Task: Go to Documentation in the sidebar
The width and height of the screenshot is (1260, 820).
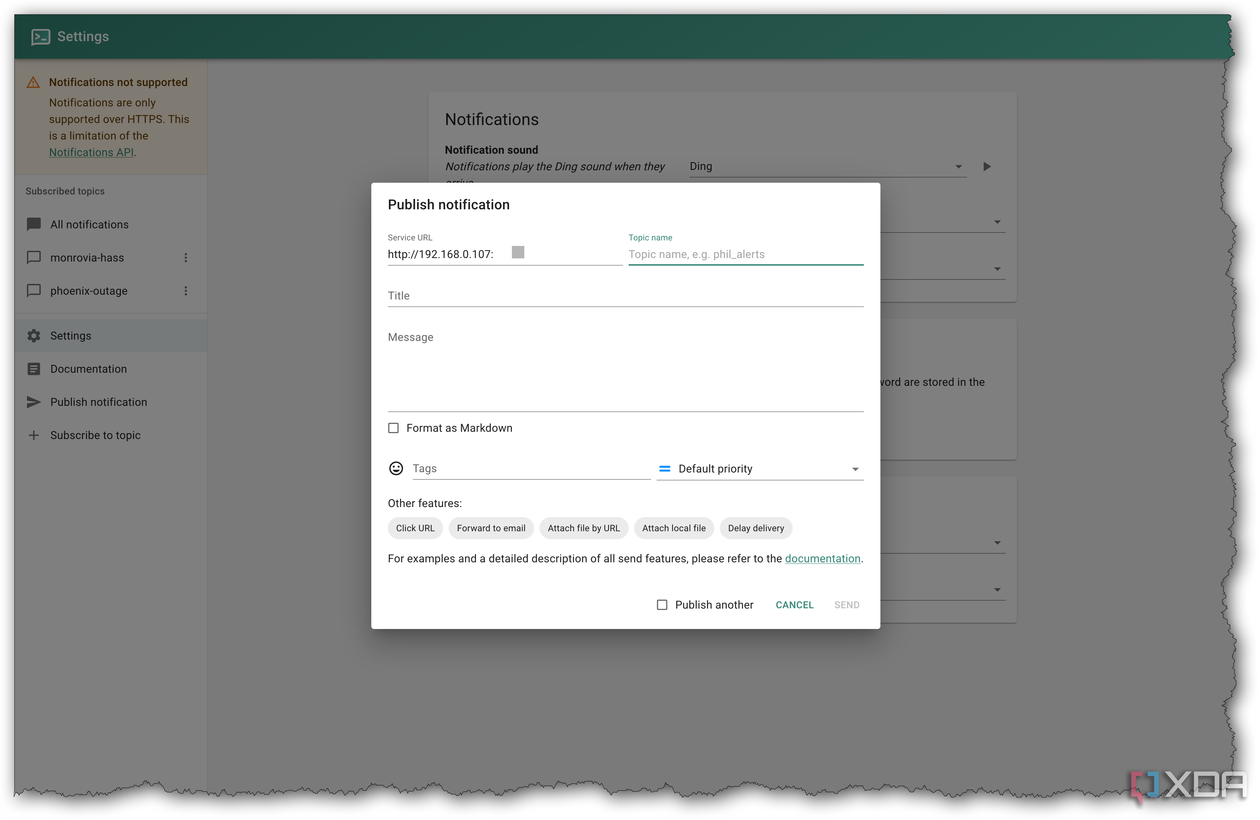Action: [111, 369]
